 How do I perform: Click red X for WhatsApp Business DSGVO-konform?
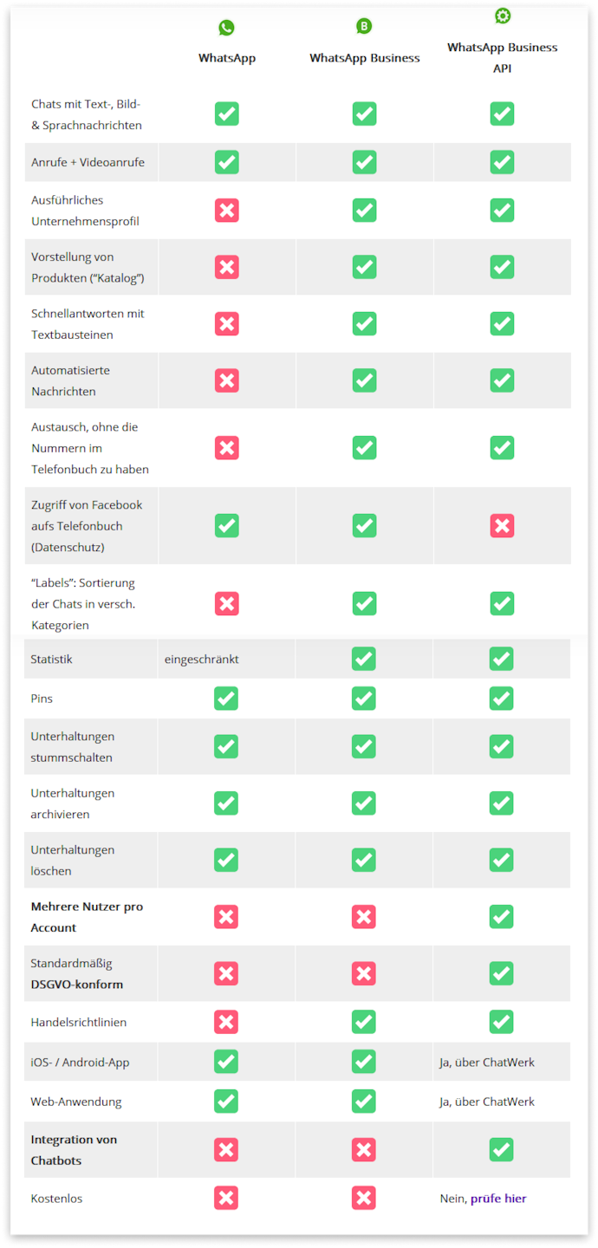(x=364, y=973)
